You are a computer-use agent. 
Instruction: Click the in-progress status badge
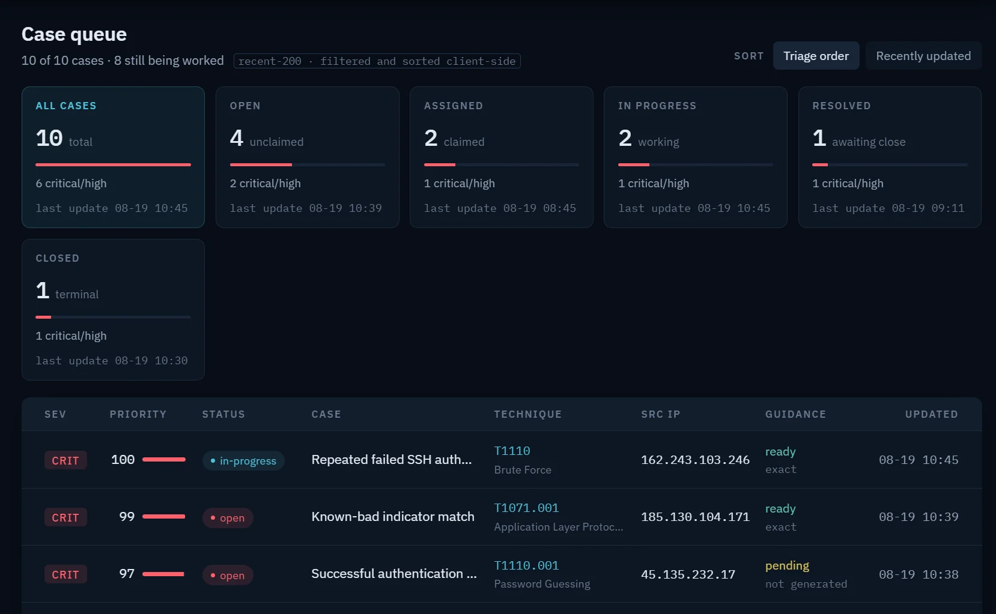pyautogui.click(x=243, y=460)
